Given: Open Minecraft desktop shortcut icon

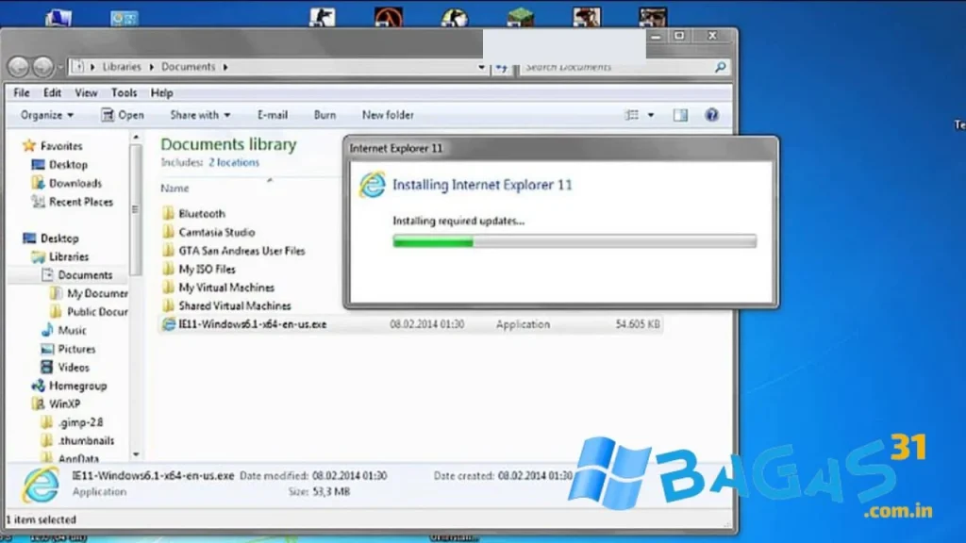Looking at the screenshot, I should coord(521,17).
